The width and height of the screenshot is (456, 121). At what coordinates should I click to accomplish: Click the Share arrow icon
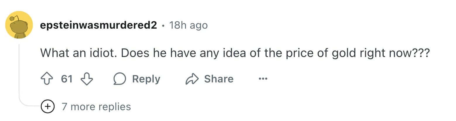point(192,79)
